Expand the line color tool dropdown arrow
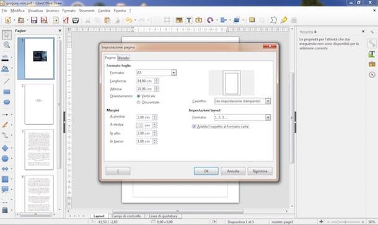This screenshot has height=225, width=378. (12, 58)
